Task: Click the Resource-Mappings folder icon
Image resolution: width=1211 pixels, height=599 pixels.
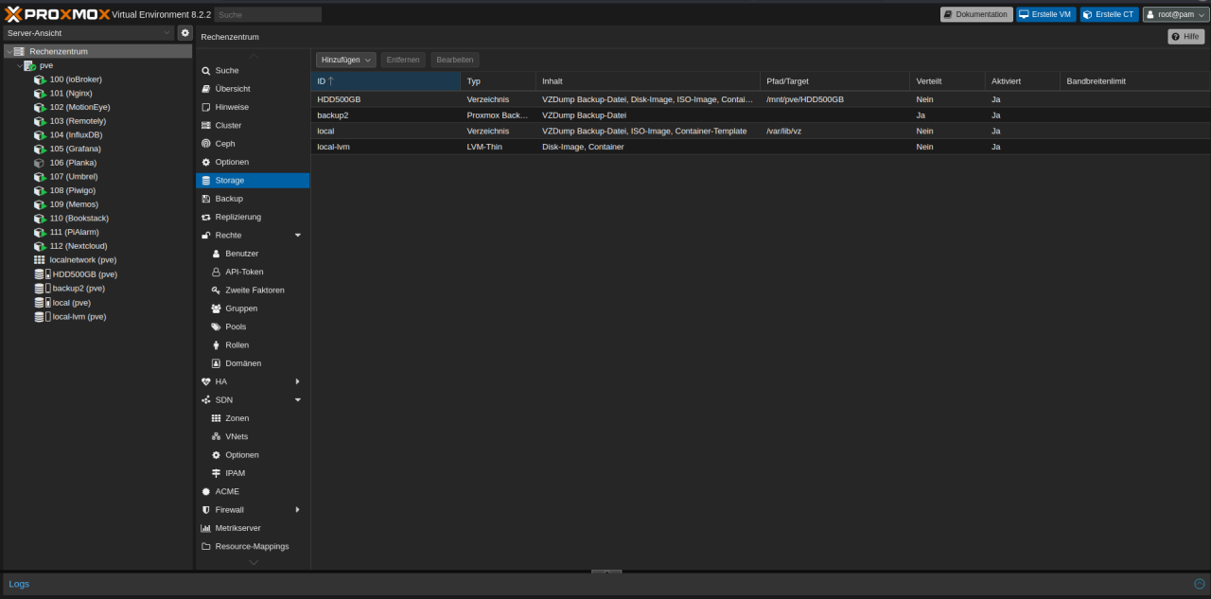Action: pos(206,546)
